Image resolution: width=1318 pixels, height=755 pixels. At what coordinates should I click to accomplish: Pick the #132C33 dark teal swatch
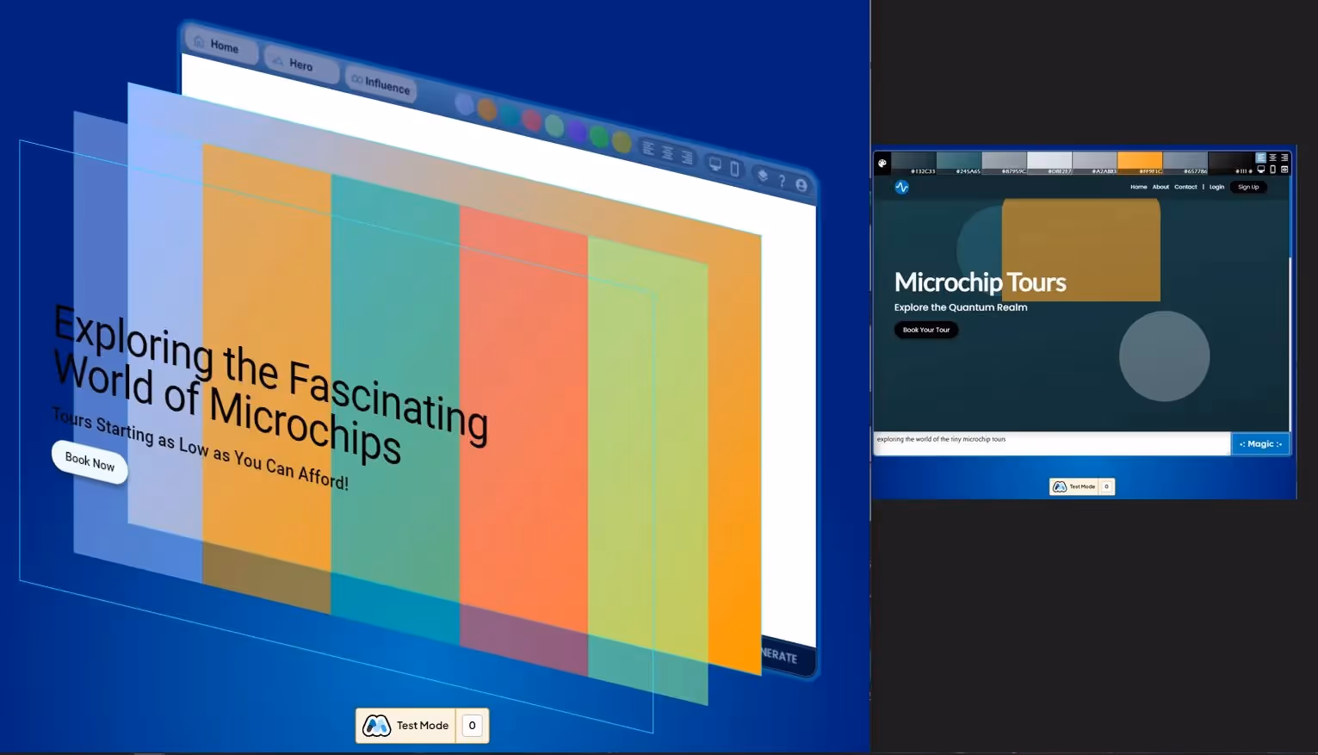[x=913, y=163]
